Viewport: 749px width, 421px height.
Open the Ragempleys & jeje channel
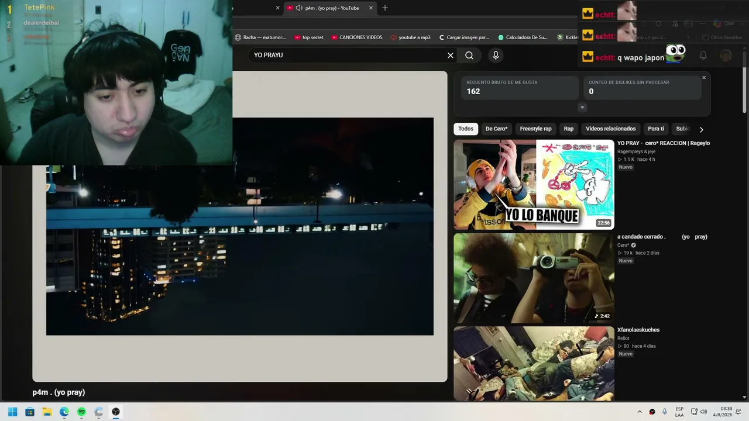pyautogui.click(x=636, y=151)
